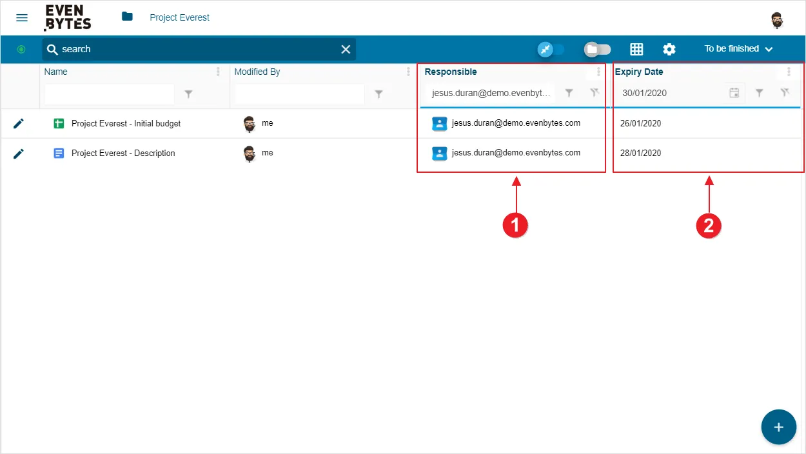Edit the Initial budget row with pencil
Screen dimensions: 806x454
[19, 123]
